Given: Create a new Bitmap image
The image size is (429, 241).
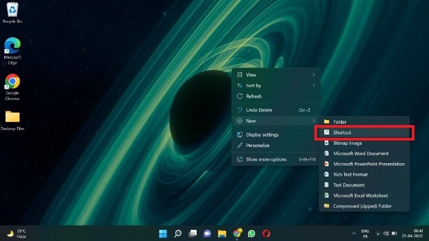Looking at the screenshot, I should (364, 143).
